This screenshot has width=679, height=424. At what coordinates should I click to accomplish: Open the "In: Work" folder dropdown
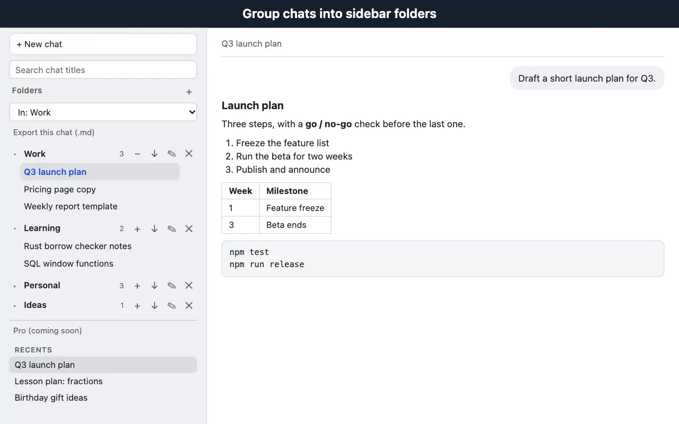click(x=103, y=112)
